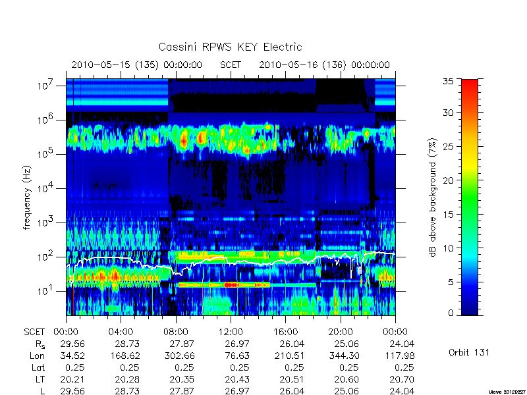527x395 pixels.
Task: Click 28.73 in the L row
Action: click(x=127, y=391)
